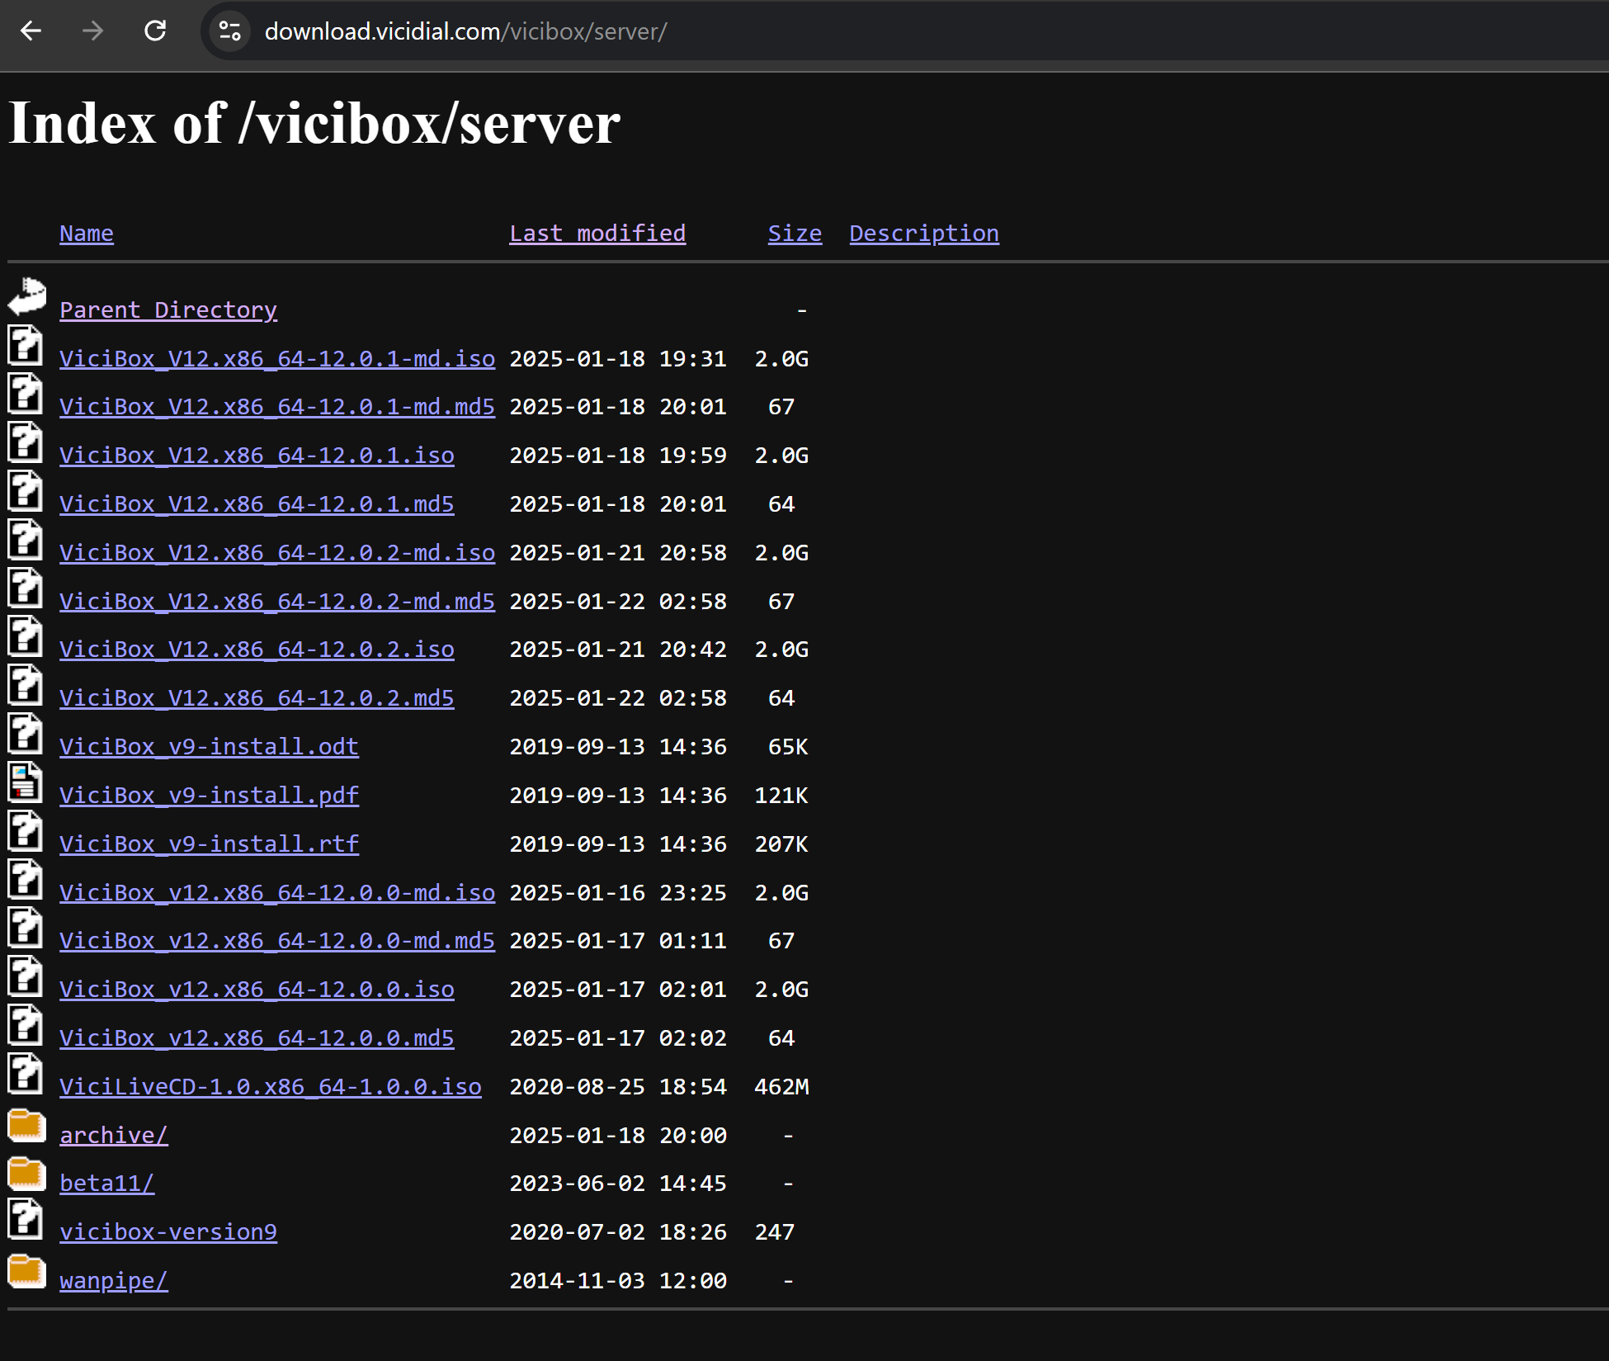Open the vicibox-version9 file

click(x=168, y=1231)
